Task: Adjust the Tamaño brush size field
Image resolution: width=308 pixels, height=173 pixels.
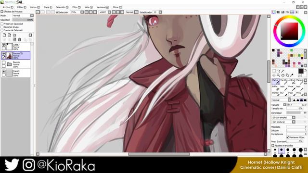Action: [296, 105]
